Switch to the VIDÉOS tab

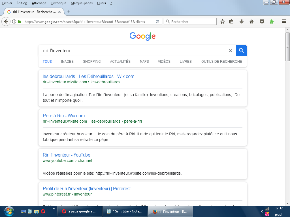[164, 62]
